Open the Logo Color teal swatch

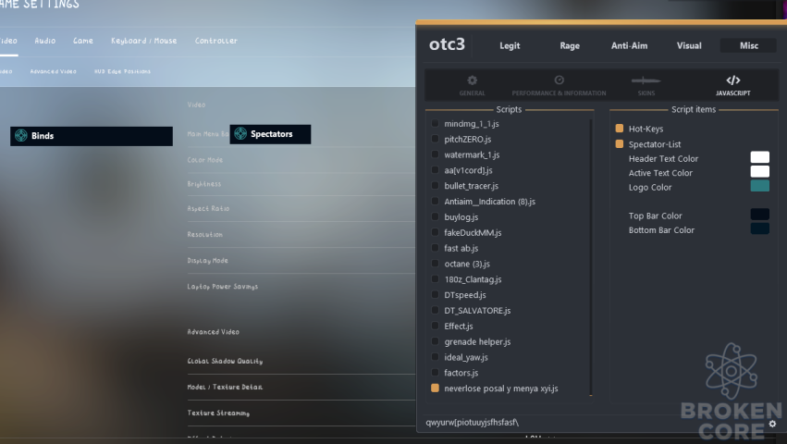tap(760, 186)
